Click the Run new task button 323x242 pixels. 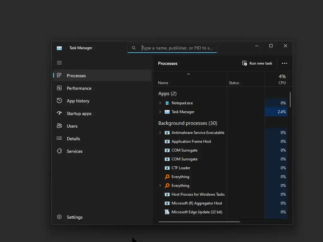click(x=257, y=63)
